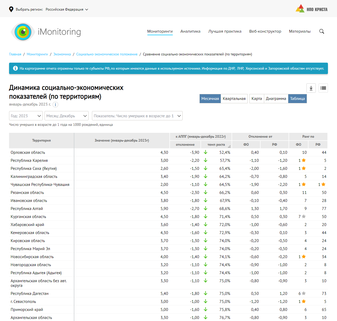This screenshot has width=337, height=321.
Task: Open Социально-экономическое положение breadcrumb link
Action: [107, 54]
